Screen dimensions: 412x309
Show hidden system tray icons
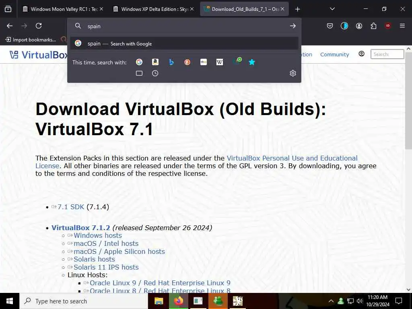click(x=331, y=301)
